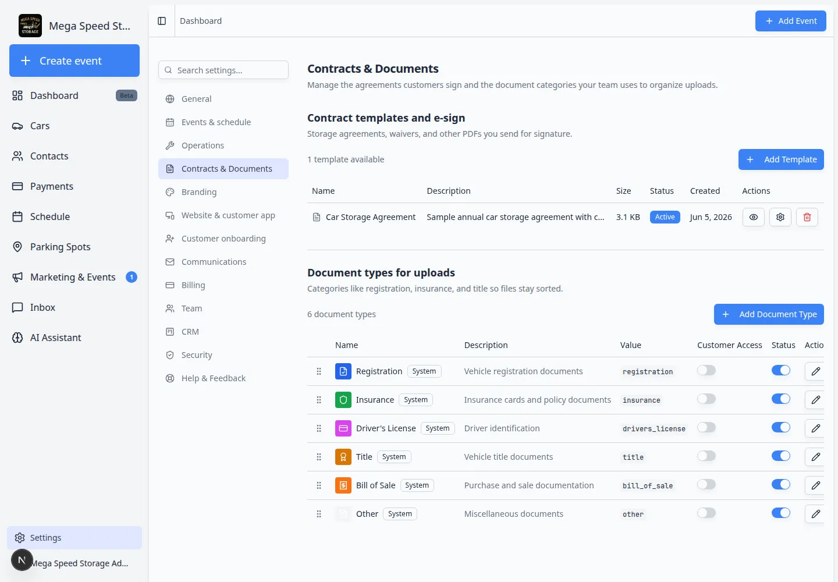
Task: Preview the Car Storage Agreement template
Action: tap(754, 217)
